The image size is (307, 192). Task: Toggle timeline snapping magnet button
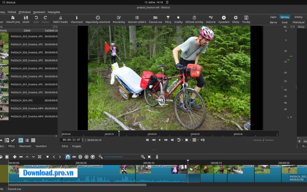[x=68, y=157]
